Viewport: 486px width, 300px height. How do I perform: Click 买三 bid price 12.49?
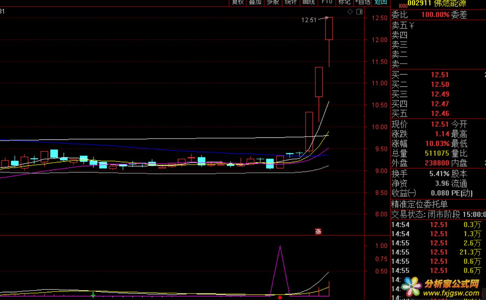click(440, 94)
